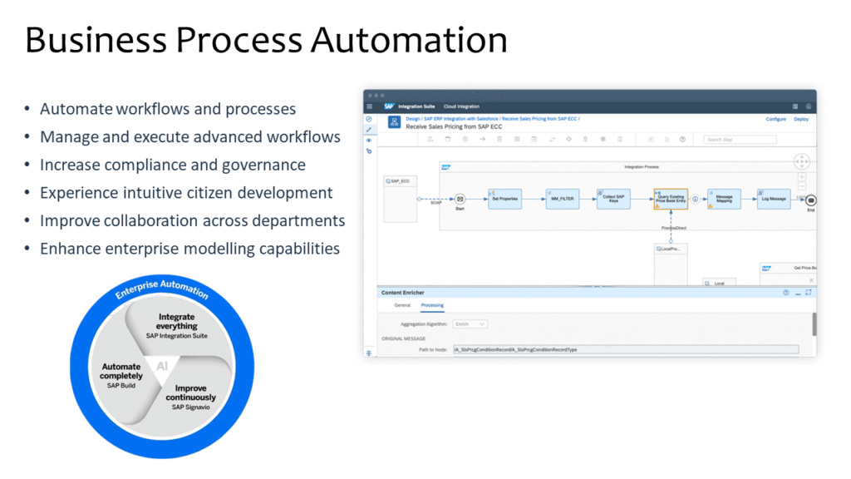851x479 pixels.
Task: Click the zoom in plus control
Action: tap(801, 177)
